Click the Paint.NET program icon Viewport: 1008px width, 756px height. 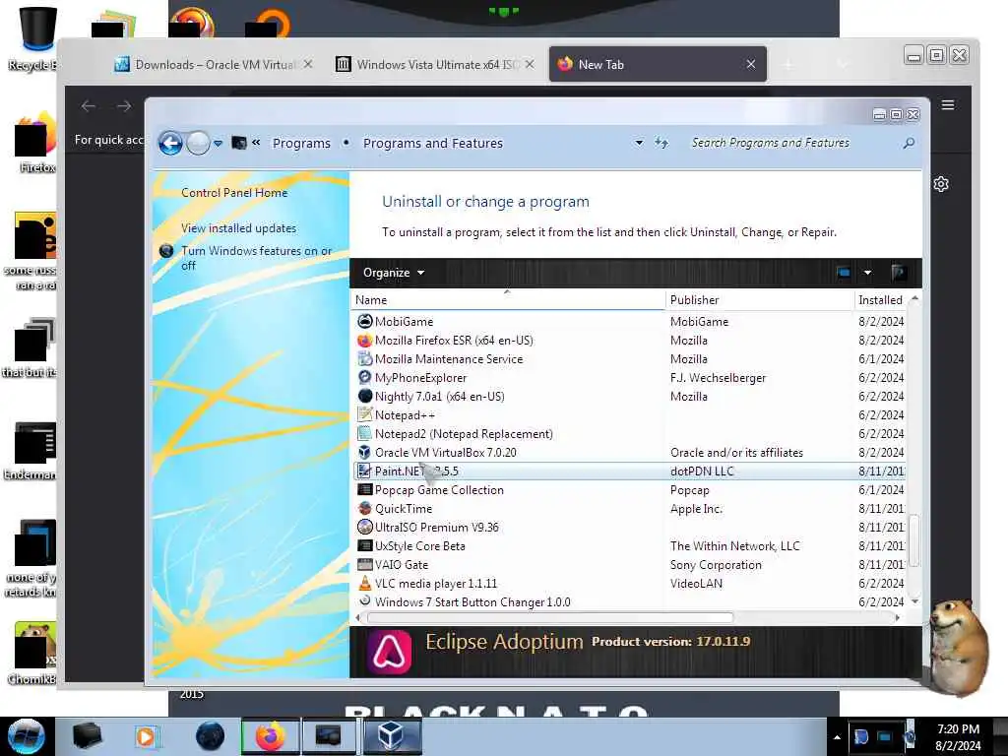tap(364, 472)
